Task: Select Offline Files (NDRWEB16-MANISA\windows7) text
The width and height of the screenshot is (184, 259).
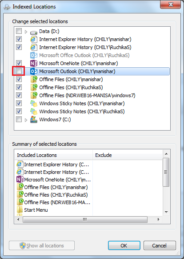Action: 87,95
